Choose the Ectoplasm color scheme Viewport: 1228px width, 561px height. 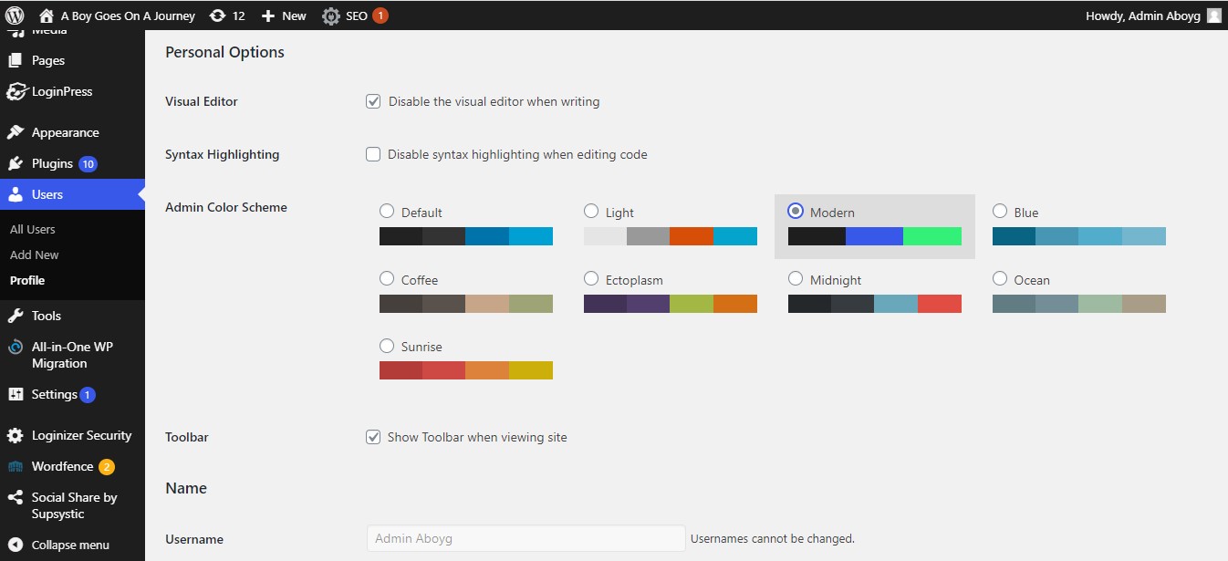[591, 279]
